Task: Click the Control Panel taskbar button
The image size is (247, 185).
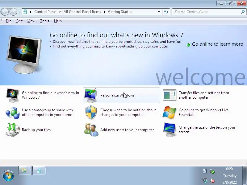Action: click(x=39, y=171)
